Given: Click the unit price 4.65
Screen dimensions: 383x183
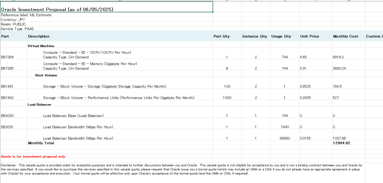Looking at the screenshot, I should pos(303,57).
